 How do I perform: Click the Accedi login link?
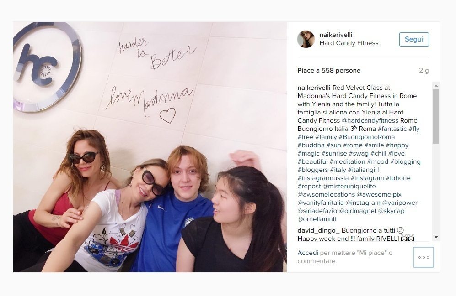click(x=308, y=253)
